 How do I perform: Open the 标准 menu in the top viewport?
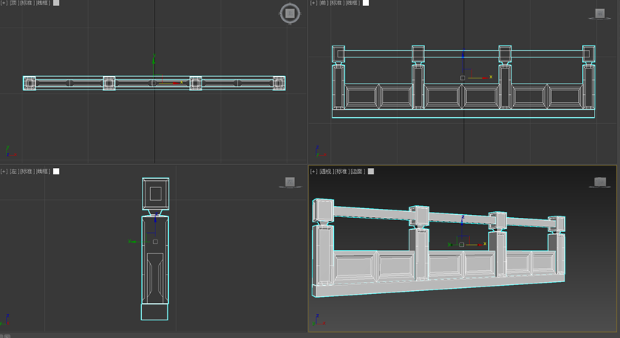[26, 3]
